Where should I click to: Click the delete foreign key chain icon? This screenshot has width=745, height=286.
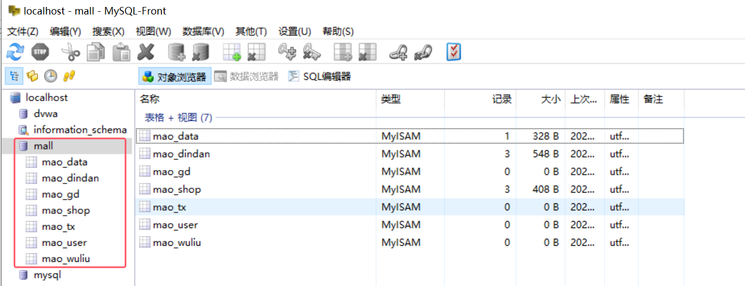[x=423, y=52]
